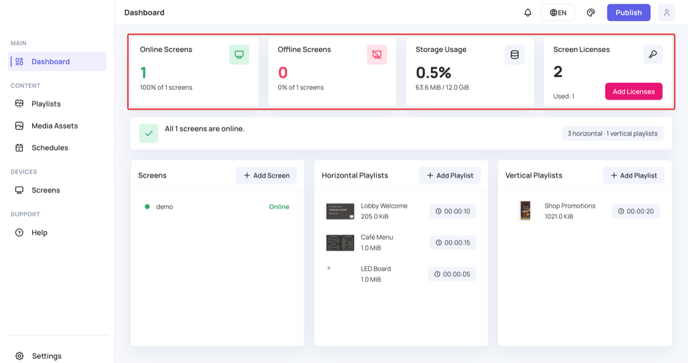Open the Café Menu playlist thumbnail
The height and width of the screenshot is (363, 688).
[x=341, y=243]
